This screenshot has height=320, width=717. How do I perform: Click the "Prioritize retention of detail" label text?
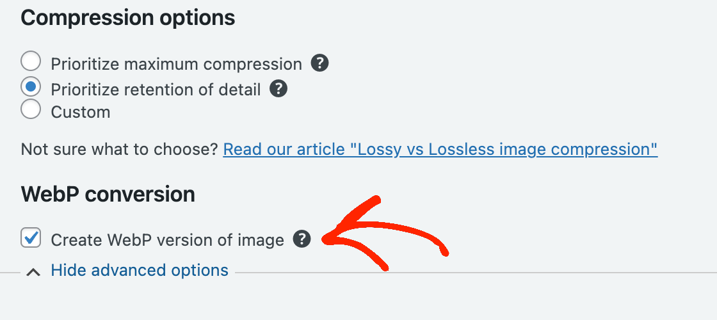tap(156, 90)
